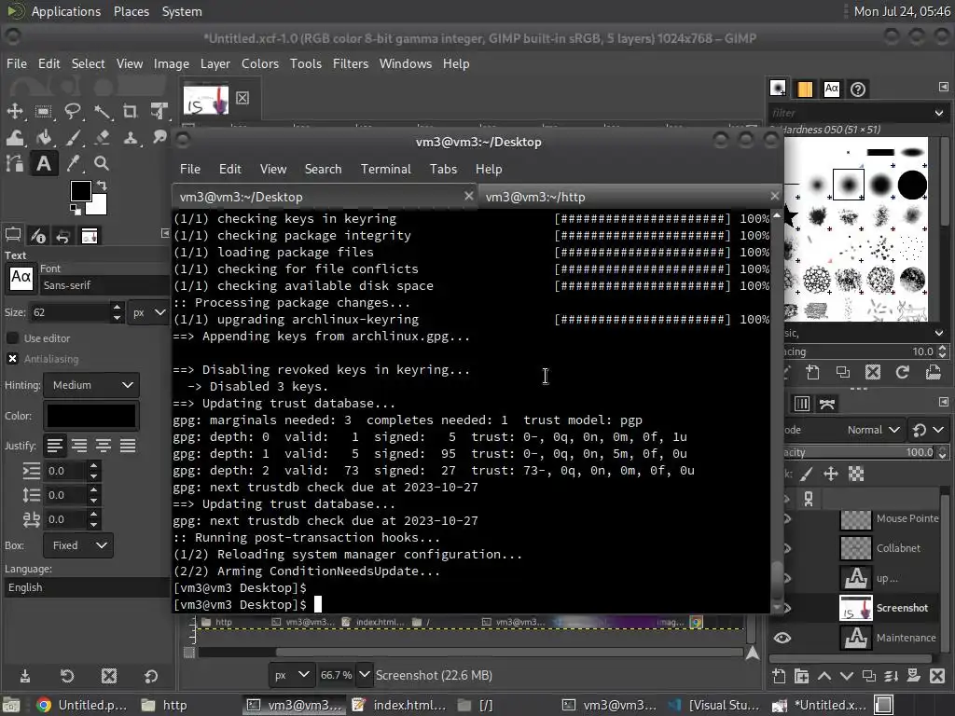Expand the brush filter dropdown arrow
The image size is (955, 716).
[938, 113]
